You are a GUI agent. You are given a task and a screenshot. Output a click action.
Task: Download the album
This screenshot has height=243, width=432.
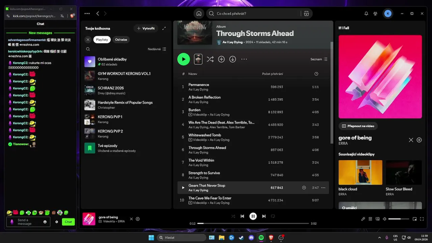[x=233, y=59]
